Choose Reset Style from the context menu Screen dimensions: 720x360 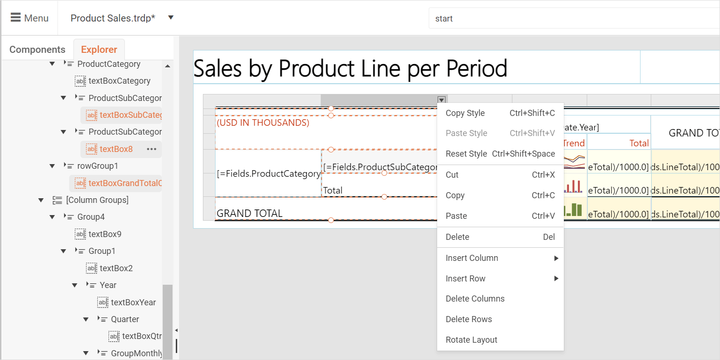tap(500, 154)
